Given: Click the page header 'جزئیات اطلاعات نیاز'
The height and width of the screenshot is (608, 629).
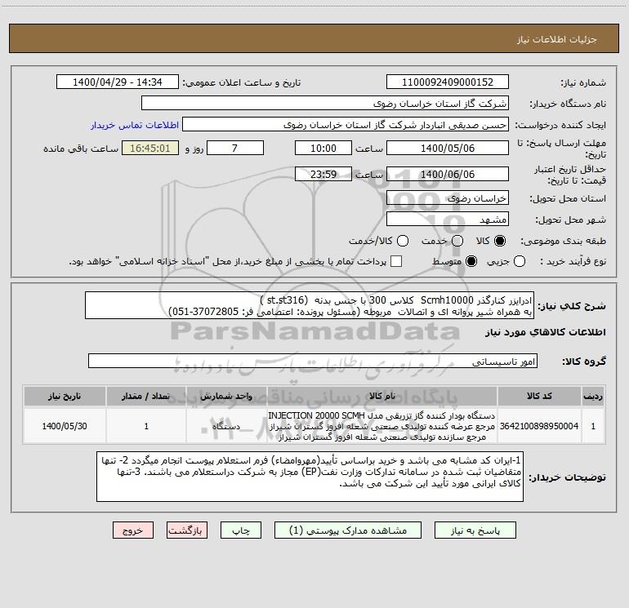Looking at the screenshot, I should click(x=557, y=39).
